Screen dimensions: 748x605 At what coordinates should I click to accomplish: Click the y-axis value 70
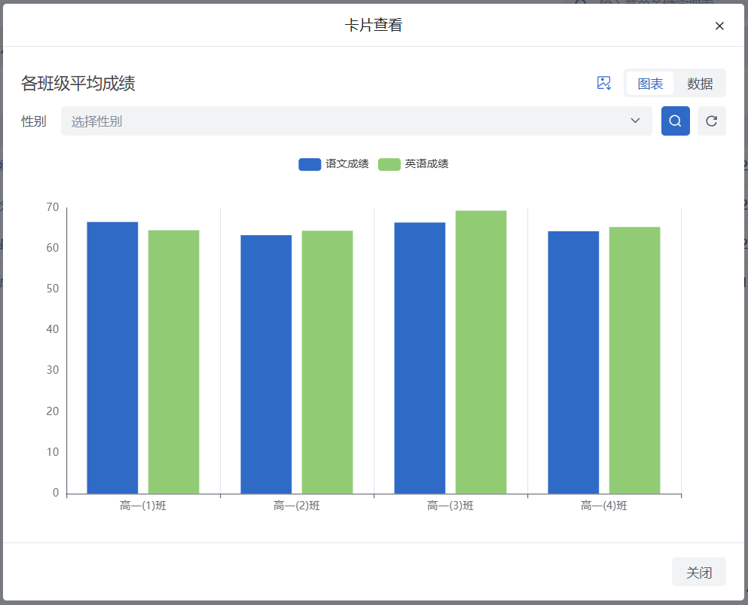[53, 207]
